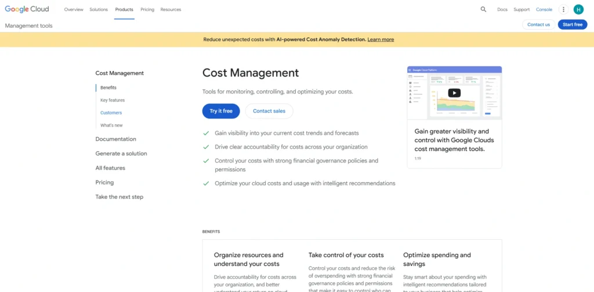Open Pricing in the left sidebar

click(104, 182)
